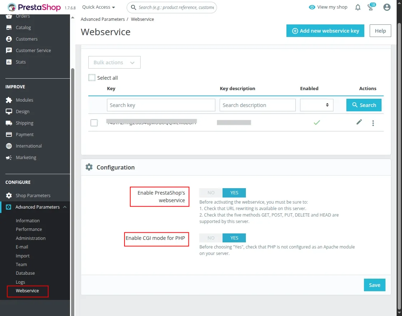Check the Select all checkbox

tap(92, 77)
